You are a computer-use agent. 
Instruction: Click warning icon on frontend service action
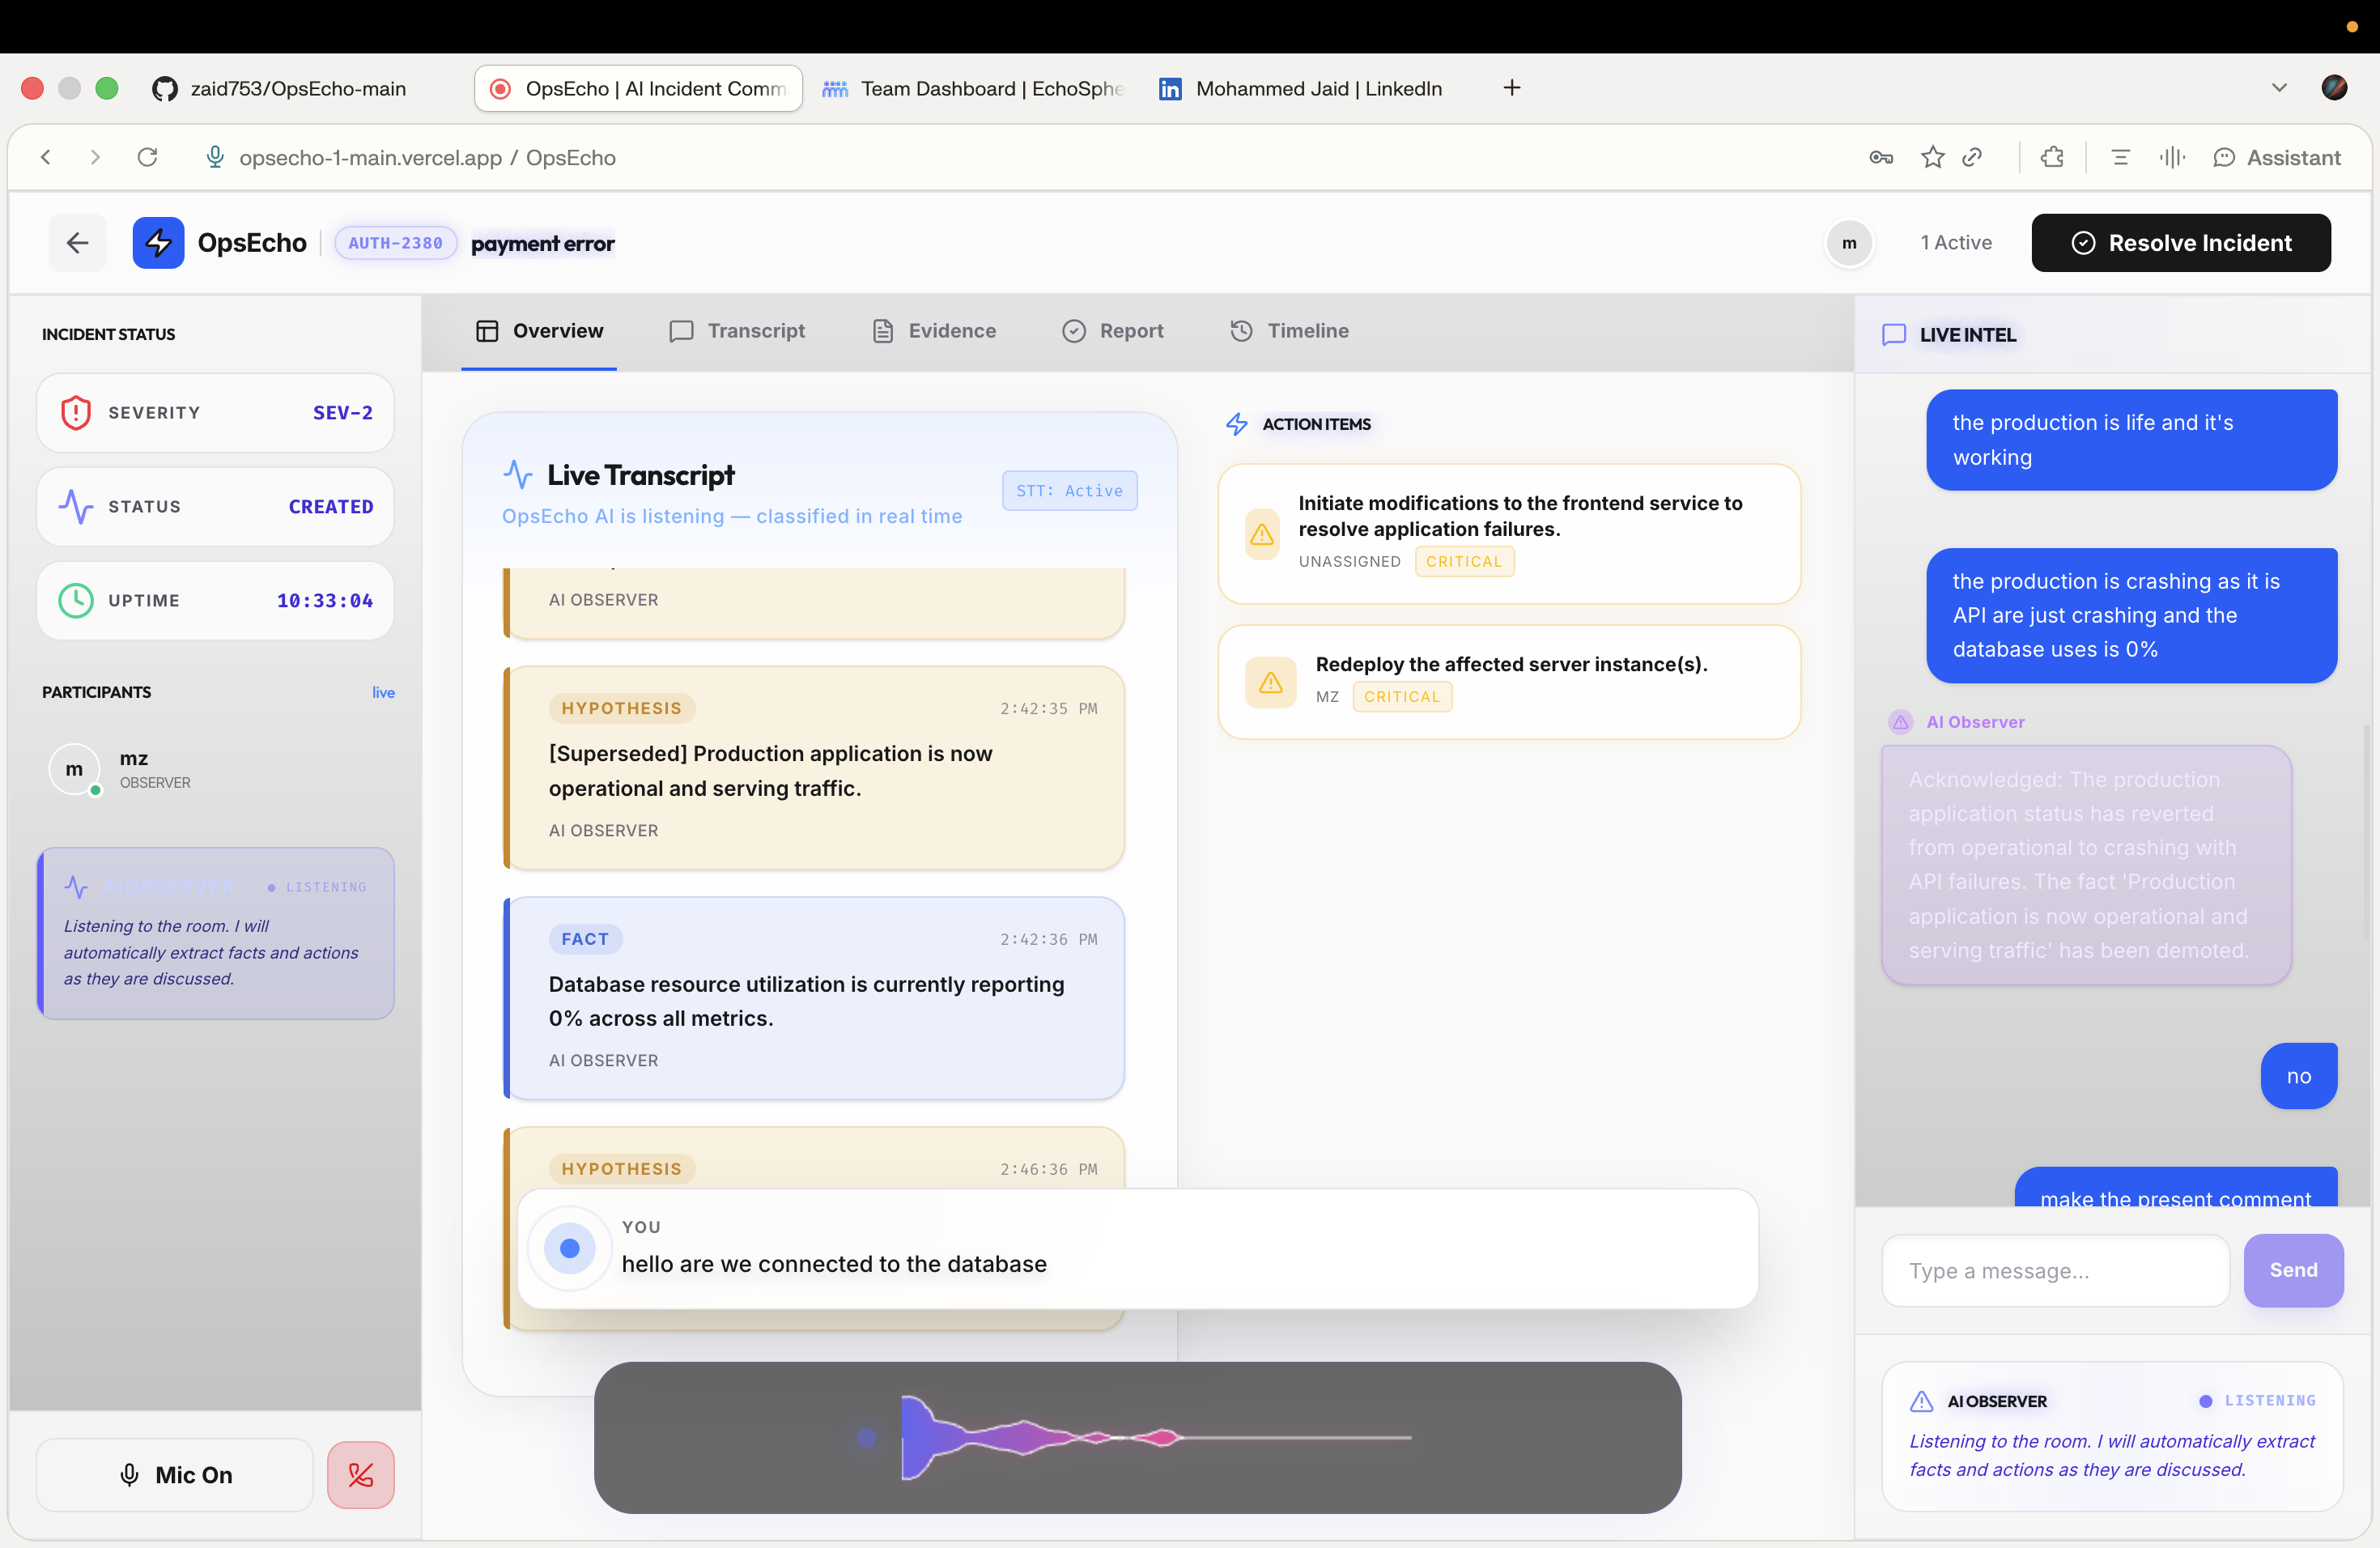tap(1262, 534)
